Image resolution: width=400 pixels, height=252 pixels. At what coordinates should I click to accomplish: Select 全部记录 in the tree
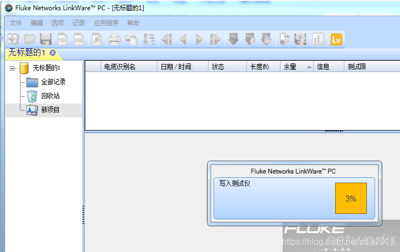tap(53, 82)
